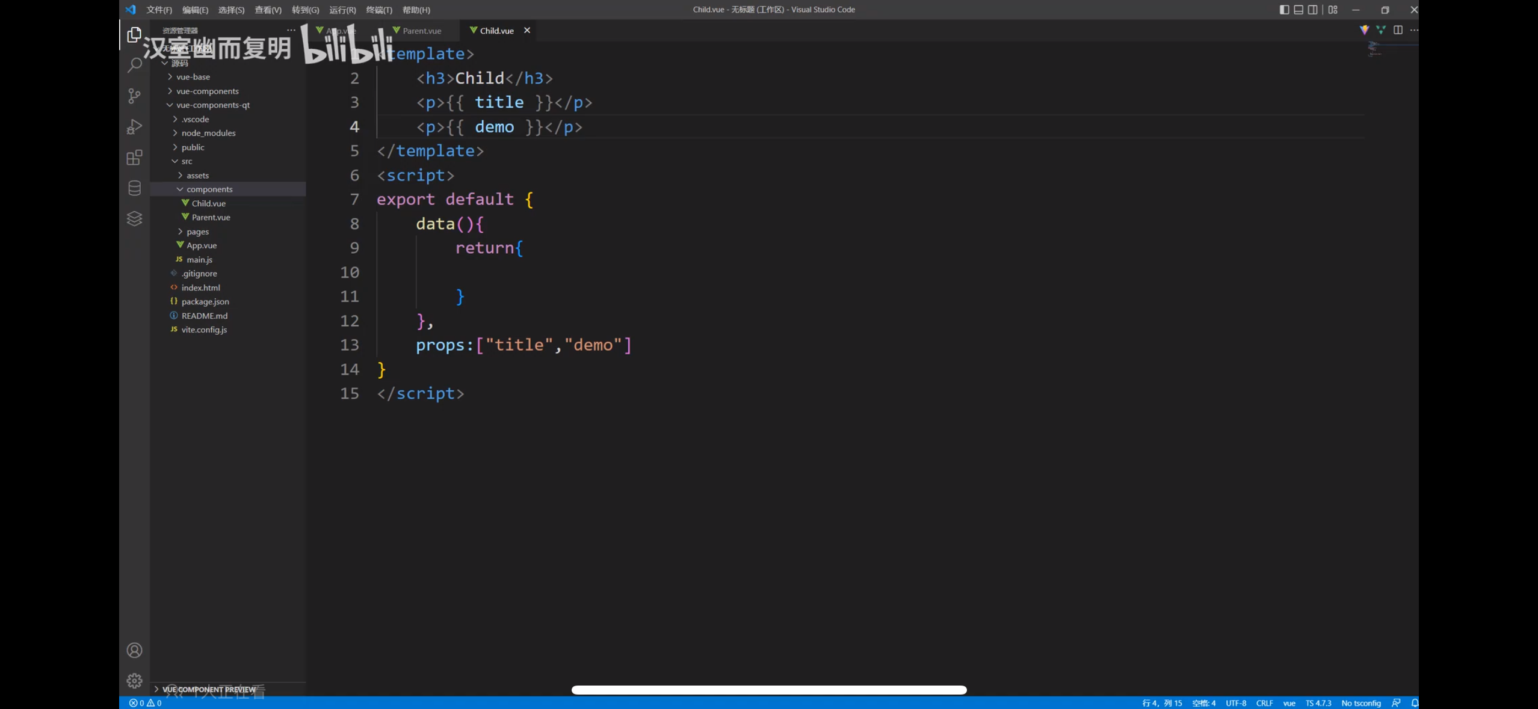Expand the vue-base folder

click(193, 77)
